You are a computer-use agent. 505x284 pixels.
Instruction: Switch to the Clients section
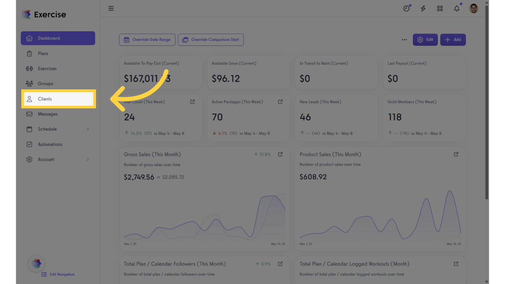(44, 99)
